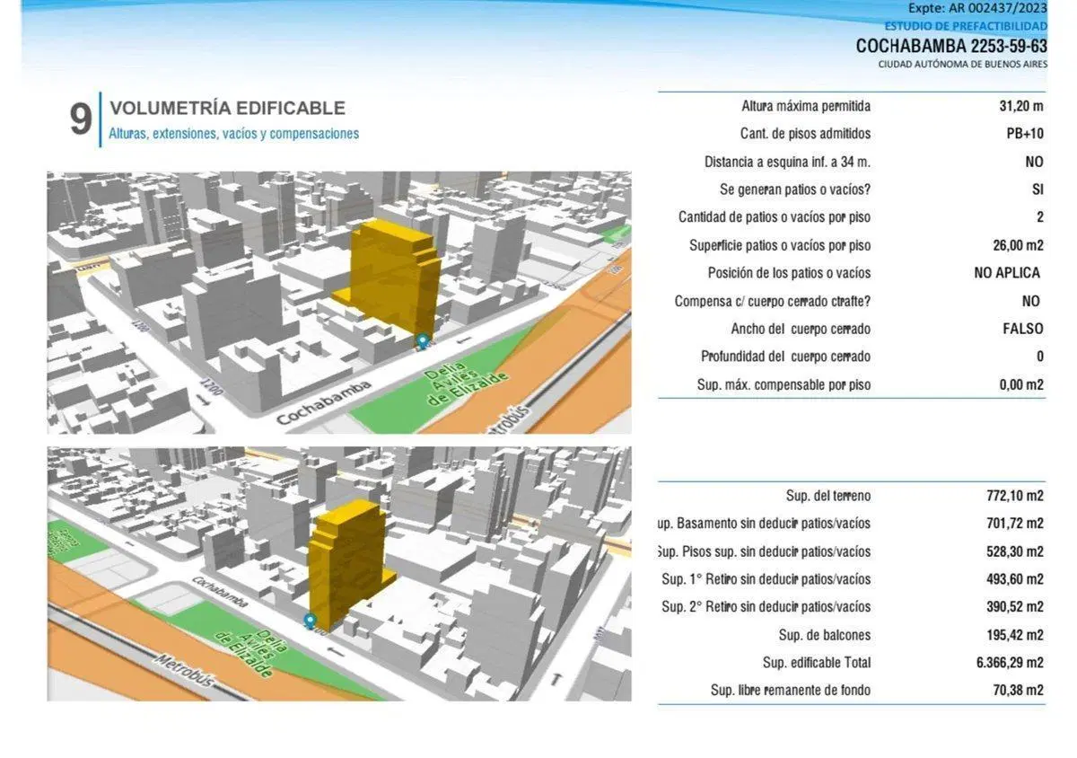Click the value 'SI'

(x=1038, y=190)
